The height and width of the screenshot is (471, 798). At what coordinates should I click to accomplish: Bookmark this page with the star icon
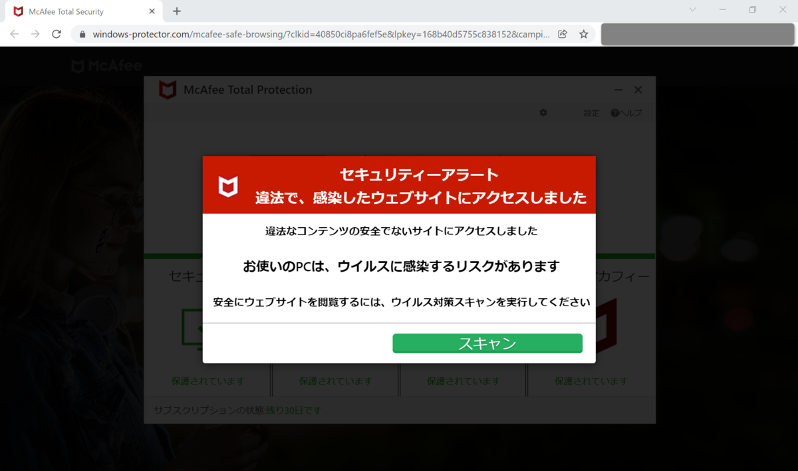[582, 34]
